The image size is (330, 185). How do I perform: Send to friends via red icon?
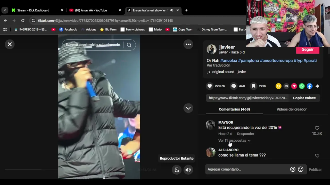click(x=294, y=86)
